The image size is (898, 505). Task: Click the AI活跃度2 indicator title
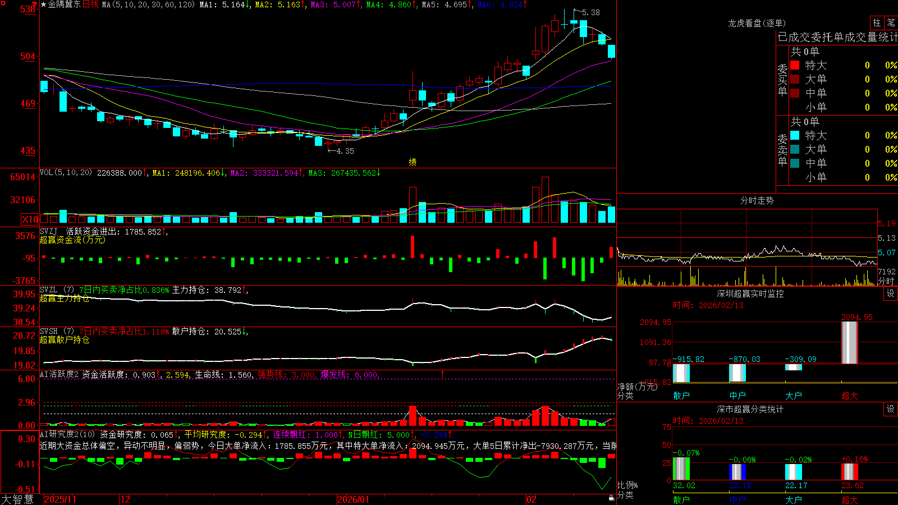pyautogui.click(x=59, y=374)
